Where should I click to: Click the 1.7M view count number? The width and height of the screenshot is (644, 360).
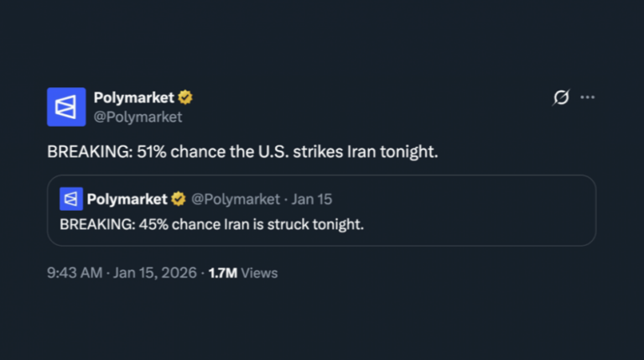pos(221,273)
